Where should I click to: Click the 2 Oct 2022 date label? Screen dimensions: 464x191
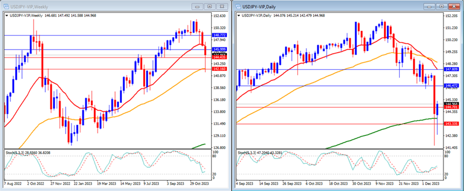36,183
